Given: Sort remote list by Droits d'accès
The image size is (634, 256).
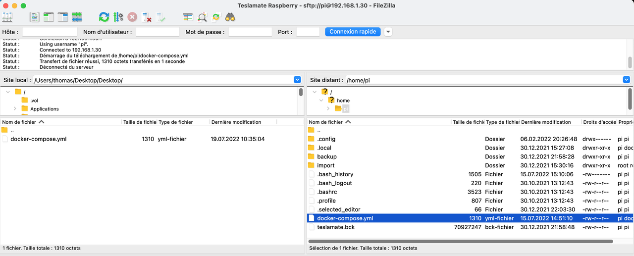Looking at the screenshot, I should 599,122.
